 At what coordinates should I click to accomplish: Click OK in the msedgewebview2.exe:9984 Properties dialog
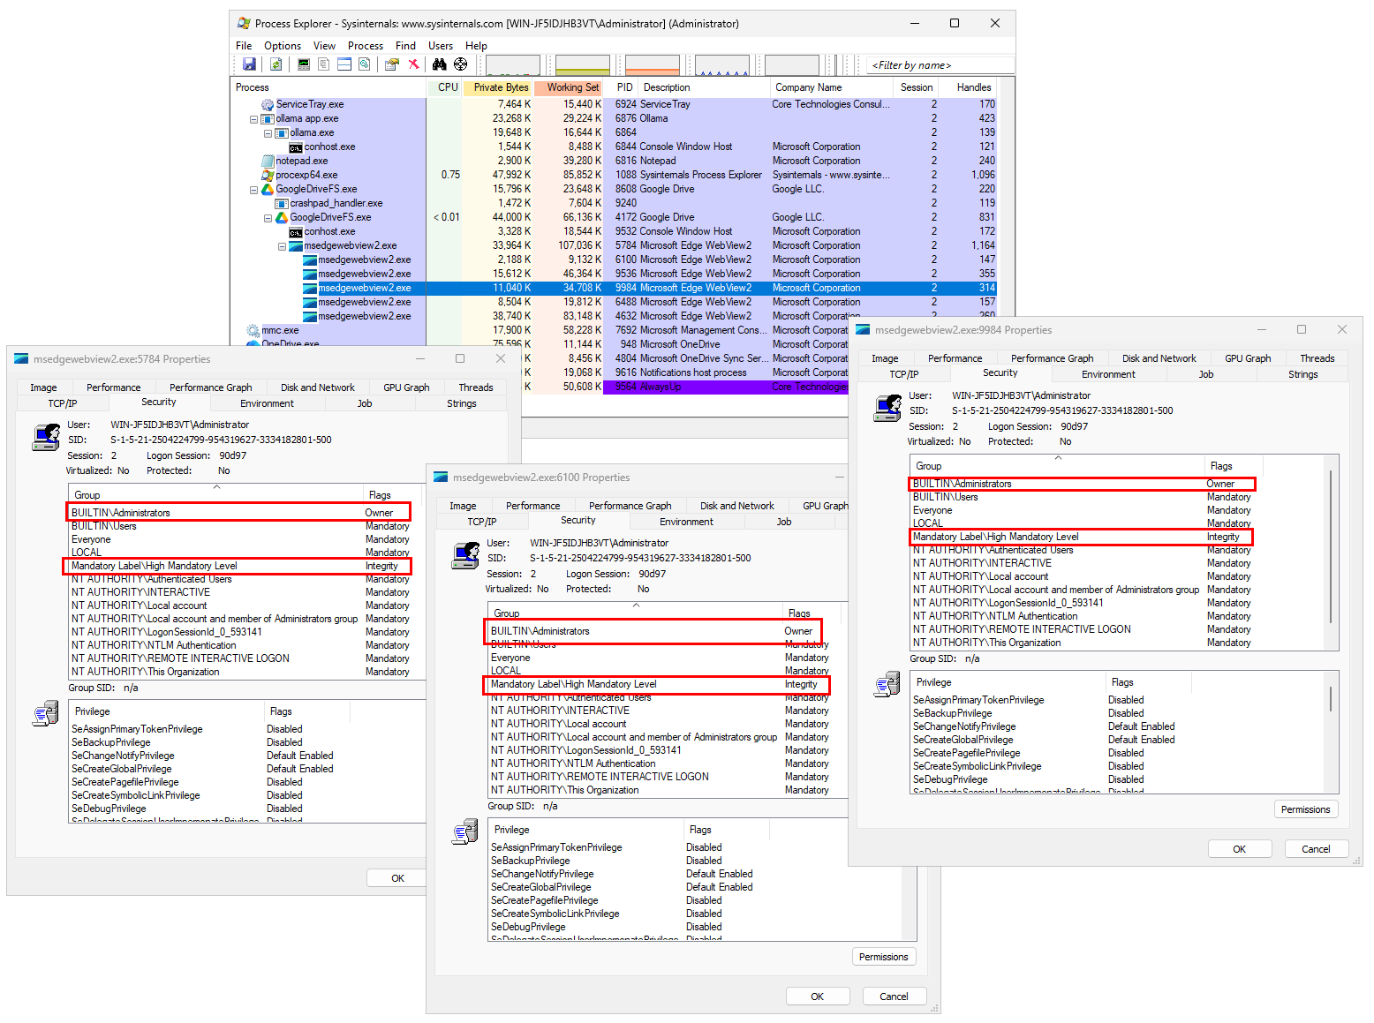click(x=1240, y=848)
